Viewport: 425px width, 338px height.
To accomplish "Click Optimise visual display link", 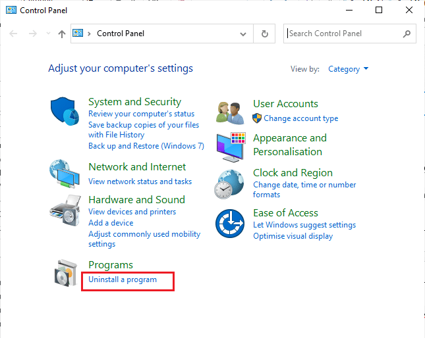I will click(x=293, y=236).
